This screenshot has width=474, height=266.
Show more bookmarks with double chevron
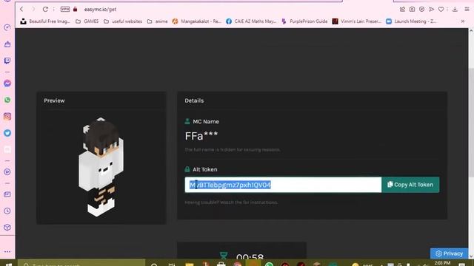coord(463,21)
